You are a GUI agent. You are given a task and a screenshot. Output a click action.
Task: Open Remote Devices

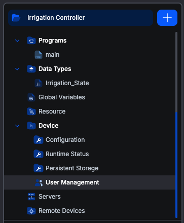(x=62, y=211)
